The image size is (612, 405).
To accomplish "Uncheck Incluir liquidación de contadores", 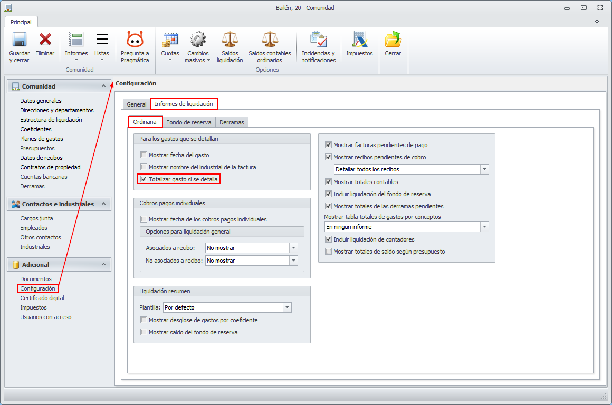I will point(328,239).
